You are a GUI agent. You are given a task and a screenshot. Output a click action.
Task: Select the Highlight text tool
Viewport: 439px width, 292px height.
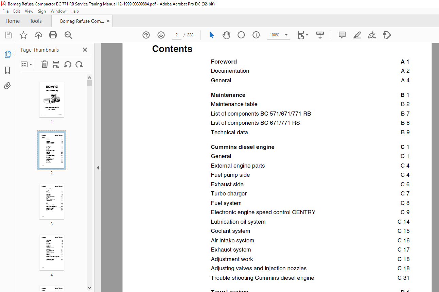357,35
